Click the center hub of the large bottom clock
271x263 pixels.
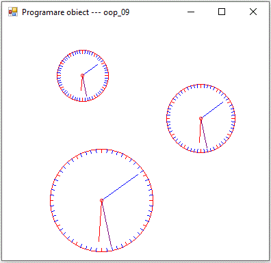click(101, 201)
